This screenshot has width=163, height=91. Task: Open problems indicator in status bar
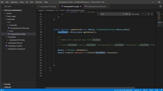2,90
